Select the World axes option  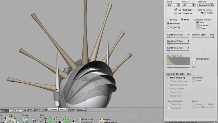(62, 110)
